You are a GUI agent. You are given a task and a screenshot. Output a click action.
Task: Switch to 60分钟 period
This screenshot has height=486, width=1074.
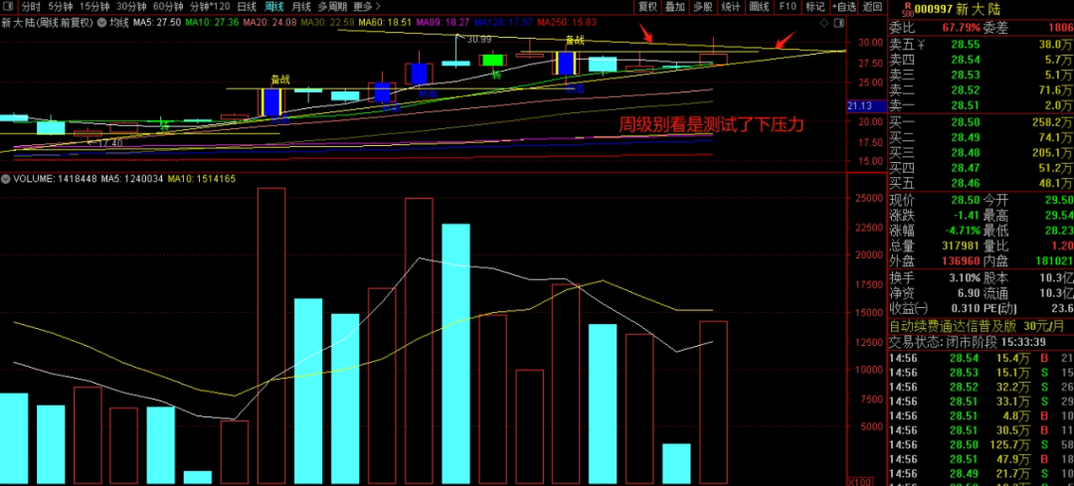point(168,8)
